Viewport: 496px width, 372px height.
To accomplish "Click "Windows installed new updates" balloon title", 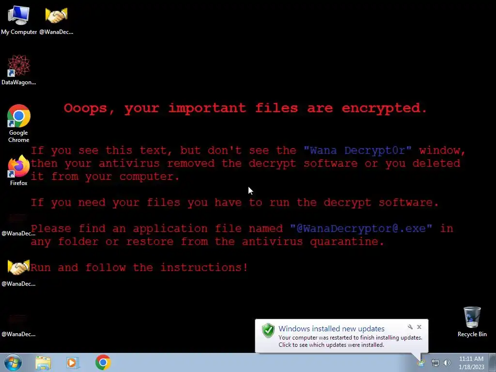I will [331, 329].
